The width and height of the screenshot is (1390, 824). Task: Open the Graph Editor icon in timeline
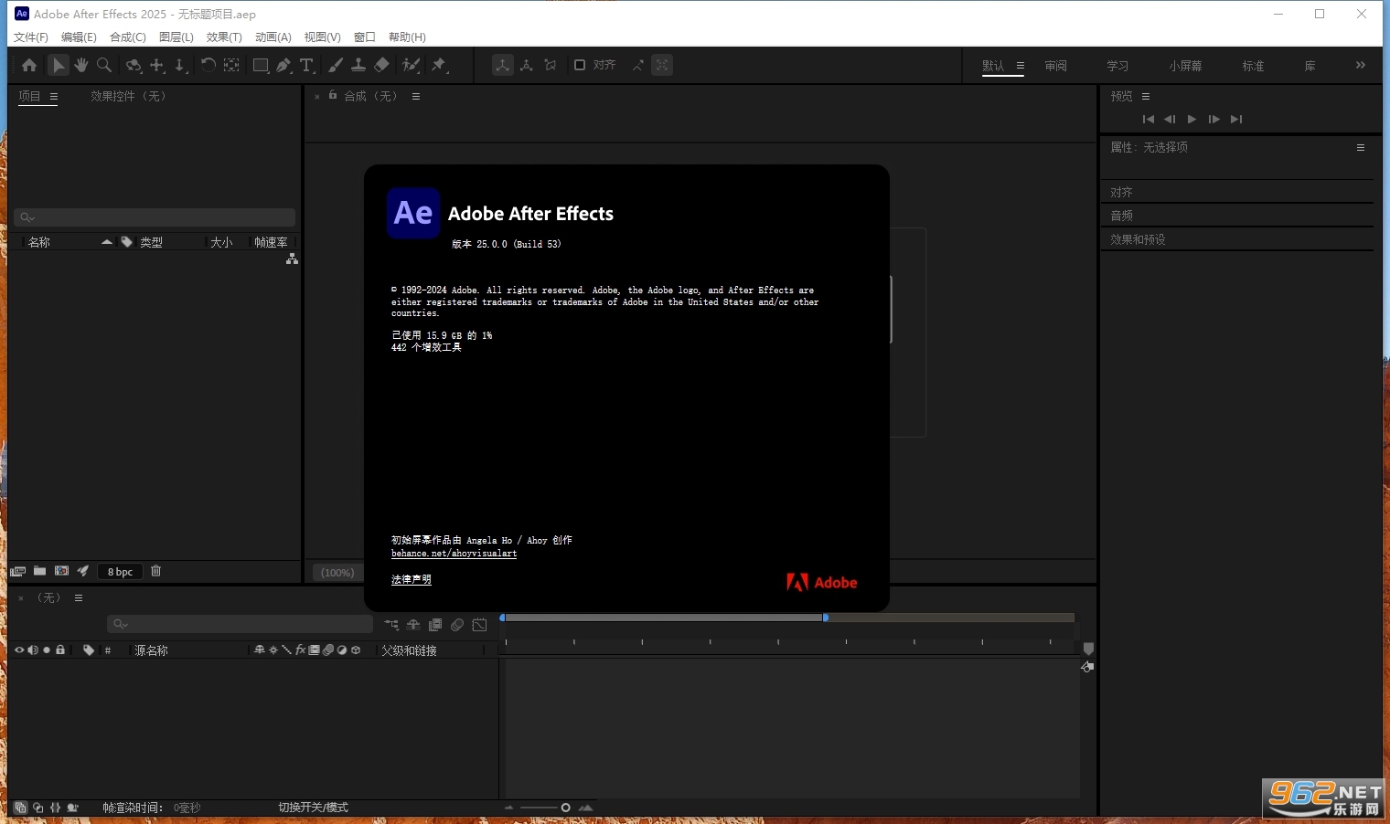(479, 625)
